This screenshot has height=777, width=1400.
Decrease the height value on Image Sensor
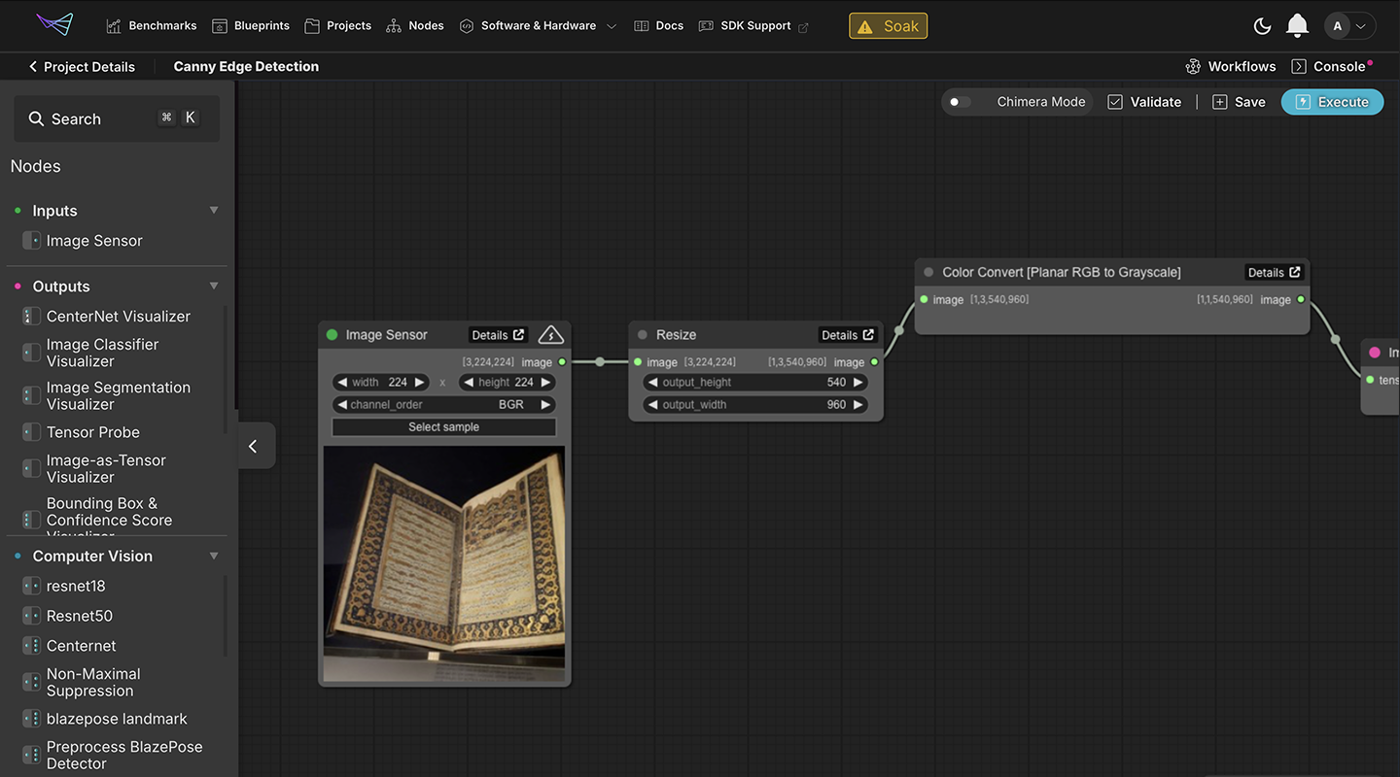468,383
